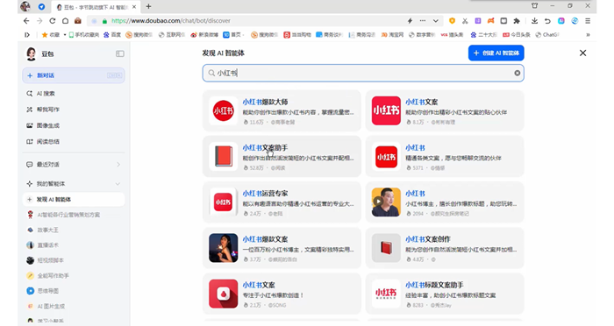Open 小红书 agent with man portrait
Screen dimensions: 614x326
pyautogui.click(x=445, y=202)
